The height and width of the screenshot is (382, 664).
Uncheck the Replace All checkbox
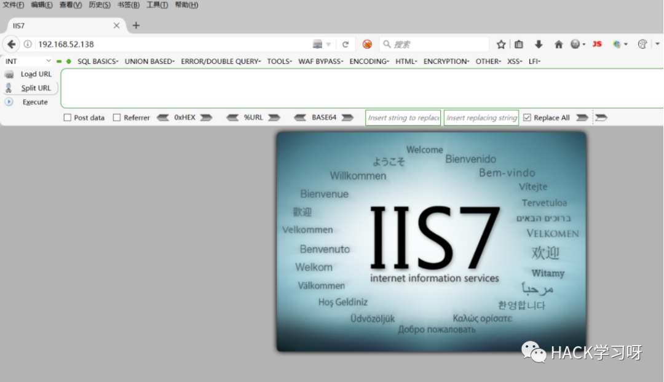click(528, 117)
